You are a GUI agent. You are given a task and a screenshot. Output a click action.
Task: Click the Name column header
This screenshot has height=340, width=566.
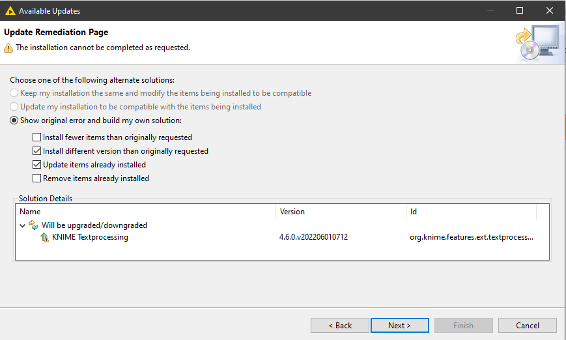pyautogui.click(x=146, y=212)
